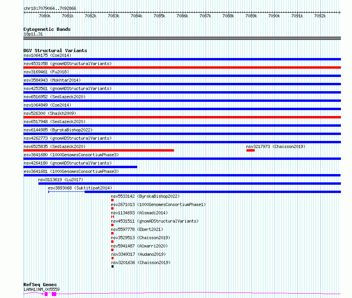Image resolution: width=352 pixels, height=298 pixels.
Task: Click the esv3893068 (Suktitipat2014) blue bar
Action: pyautogui.click(x=213, y=192)
